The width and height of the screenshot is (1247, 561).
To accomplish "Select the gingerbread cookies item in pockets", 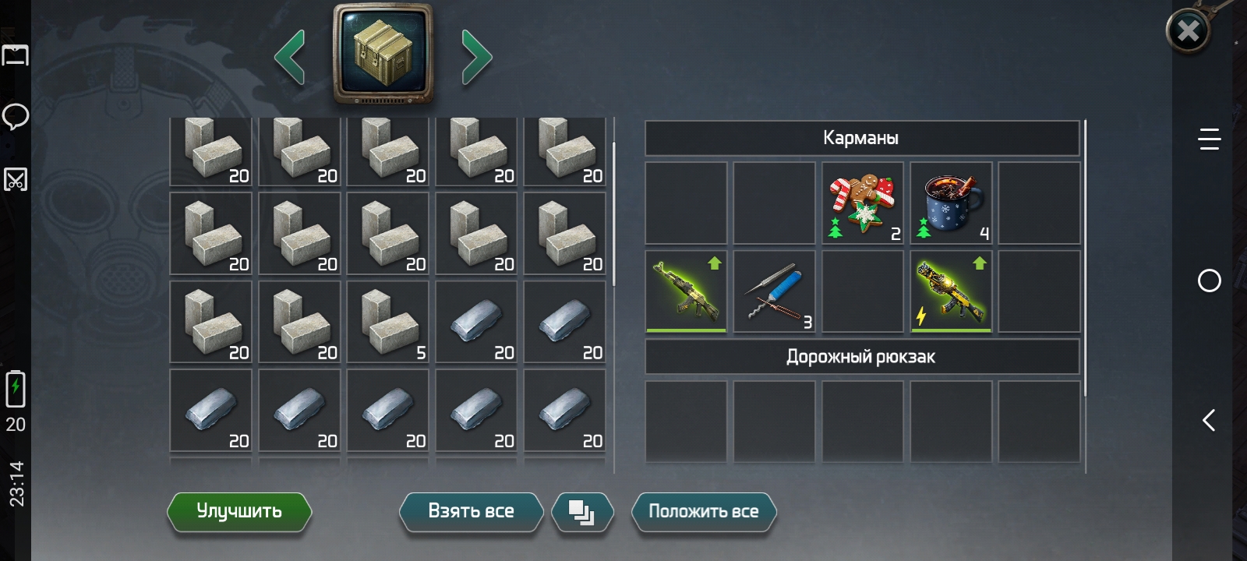I will (x=863, y=203).
